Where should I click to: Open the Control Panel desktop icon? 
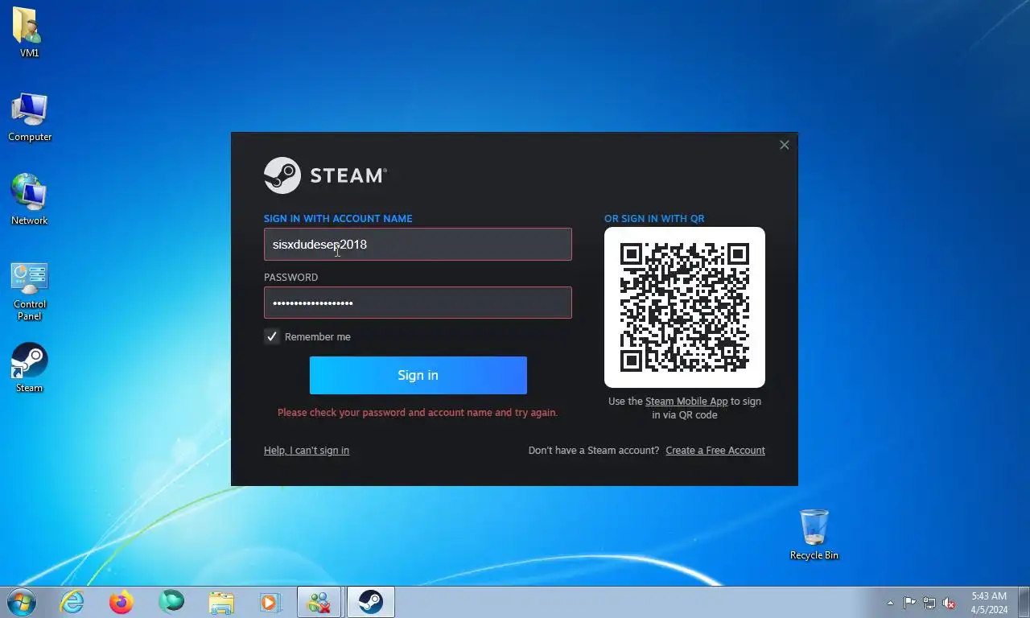pyautogui.click(x=30, y=290)
